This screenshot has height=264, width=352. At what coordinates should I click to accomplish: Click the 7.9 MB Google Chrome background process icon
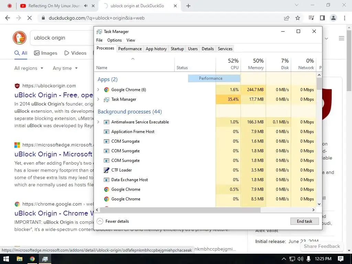[x=107, y=189]
